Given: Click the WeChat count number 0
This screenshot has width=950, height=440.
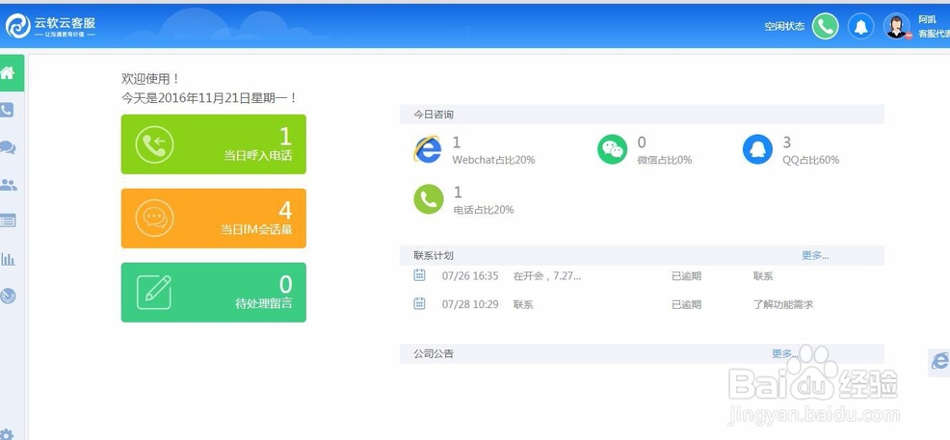Looking at the screenshot, I should [x=642, y=142].
